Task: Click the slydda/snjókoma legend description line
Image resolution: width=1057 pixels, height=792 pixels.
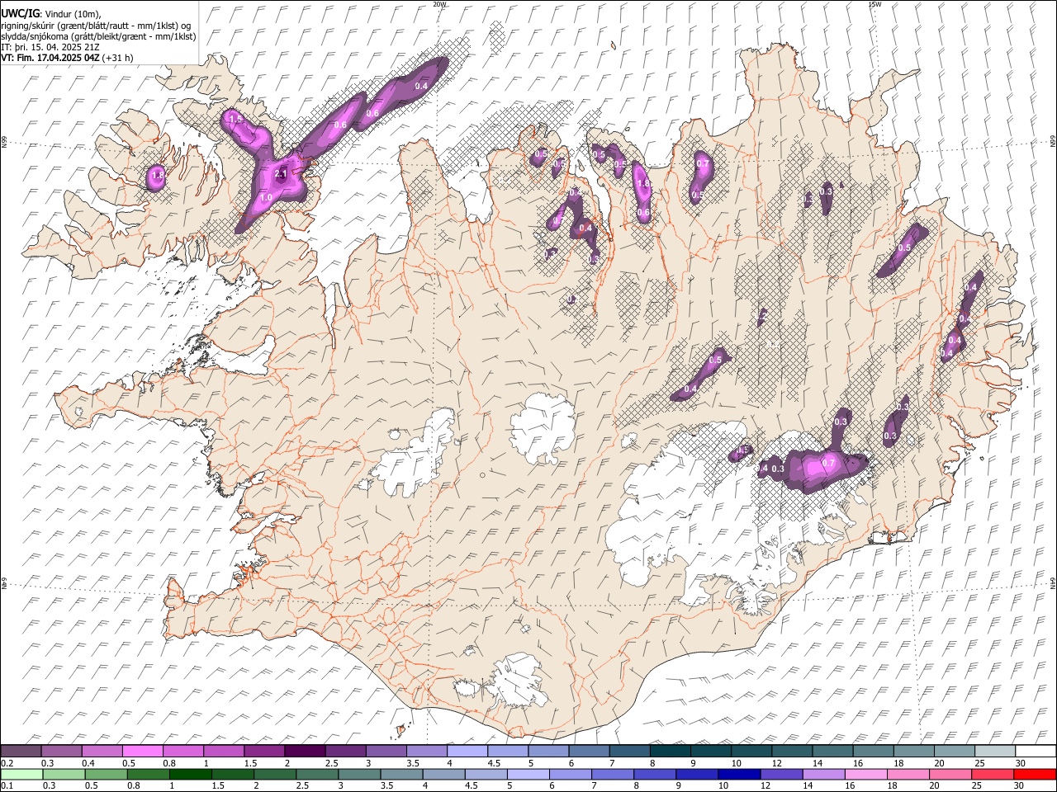Action: click(x=98, y=36)
